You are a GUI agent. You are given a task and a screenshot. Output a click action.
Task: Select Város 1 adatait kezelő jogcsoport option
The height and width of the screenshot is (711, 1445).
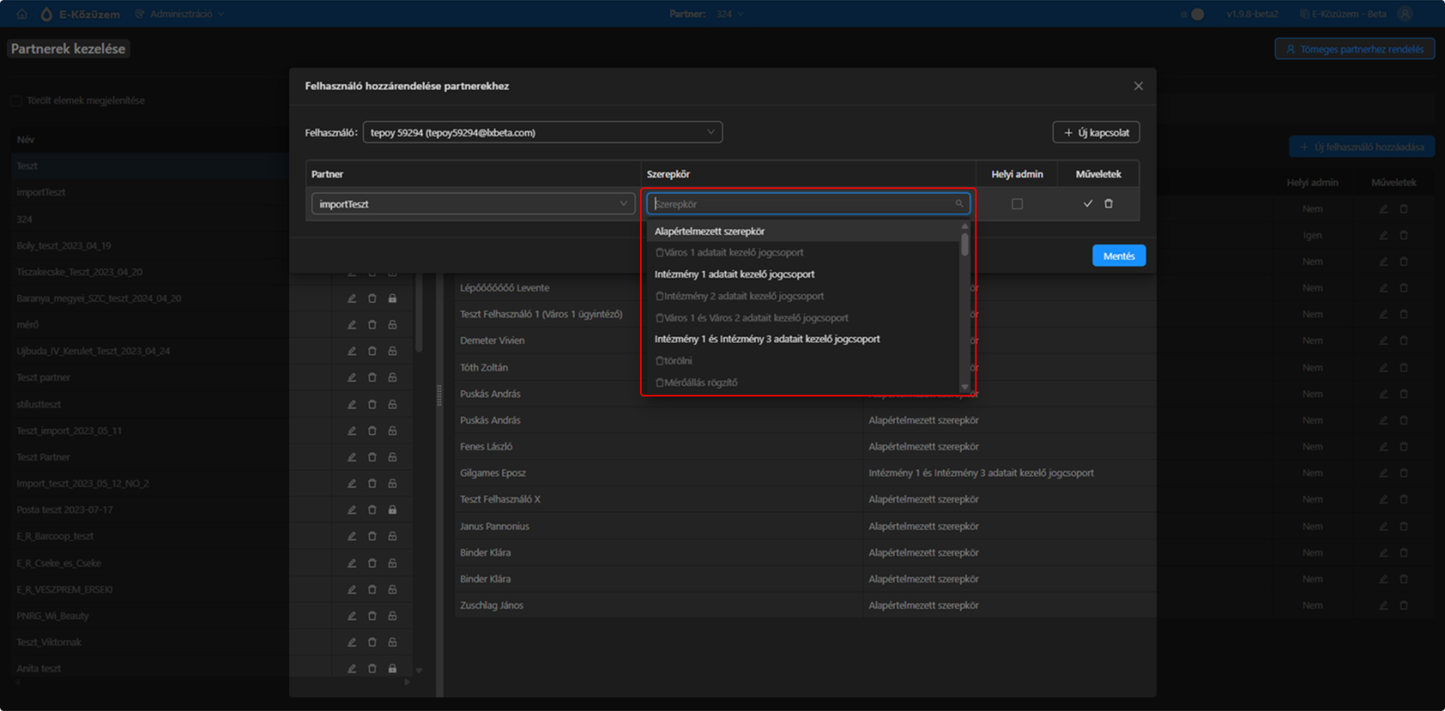[802, 253]
